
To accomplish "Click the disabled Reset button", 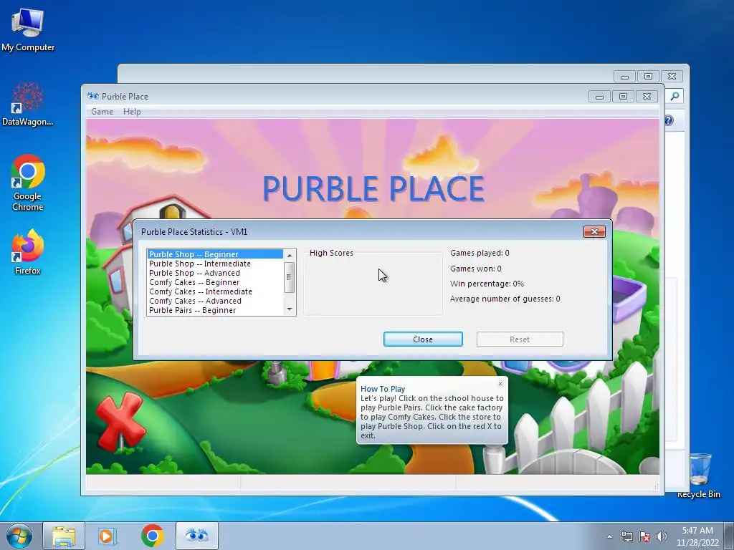I will 520,339.
